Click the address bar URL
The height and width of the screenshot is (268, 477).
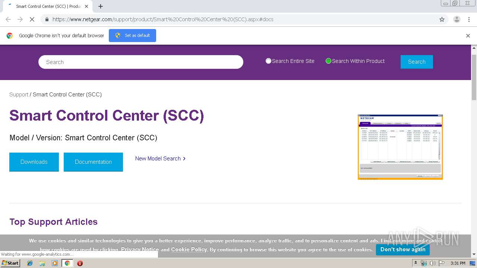click(163, 19)
